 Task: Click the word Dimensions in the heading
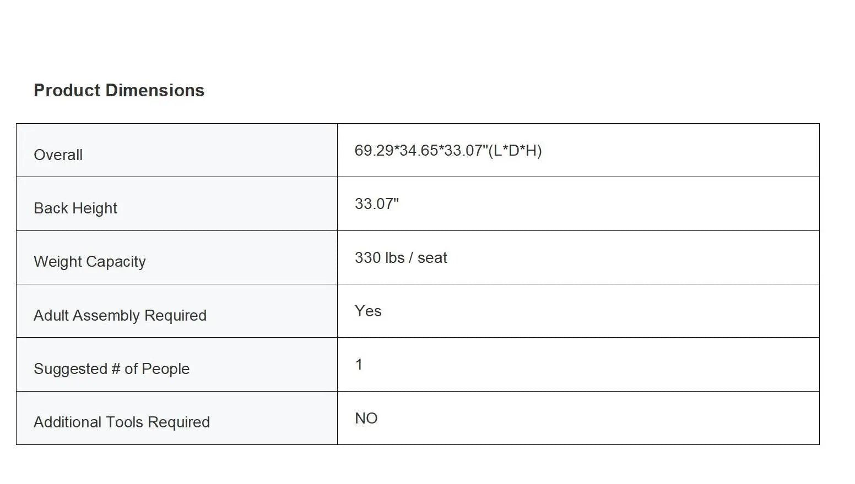coord(155,90)
